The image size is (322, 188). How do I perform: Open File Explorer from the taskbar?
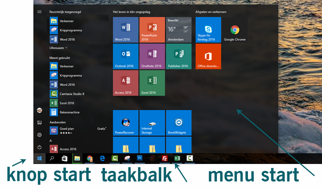(77, 159)
